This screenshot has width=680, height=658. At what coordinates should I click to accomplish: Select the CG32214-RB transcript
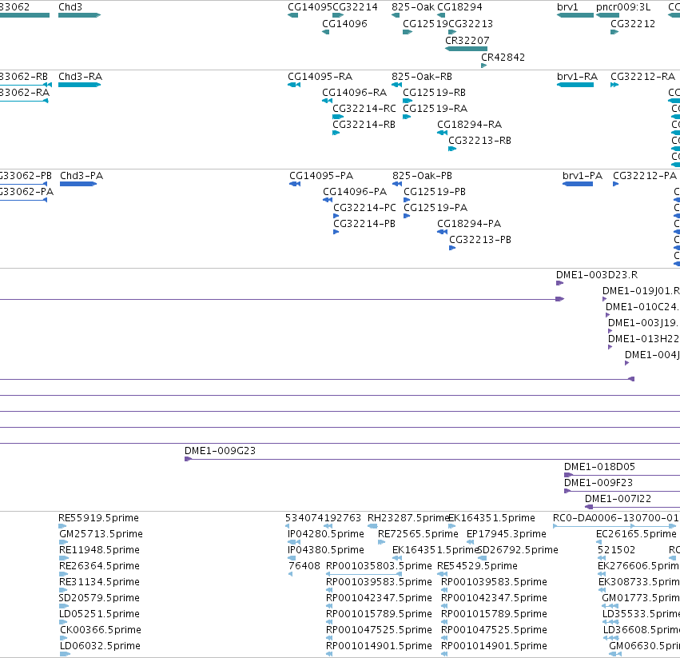pyautogui.click(x=336, y=133)
